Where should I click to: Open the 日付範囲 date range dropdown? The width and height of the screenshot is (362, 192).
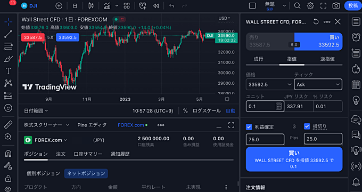pyautogui.click(x=36, y=111)
